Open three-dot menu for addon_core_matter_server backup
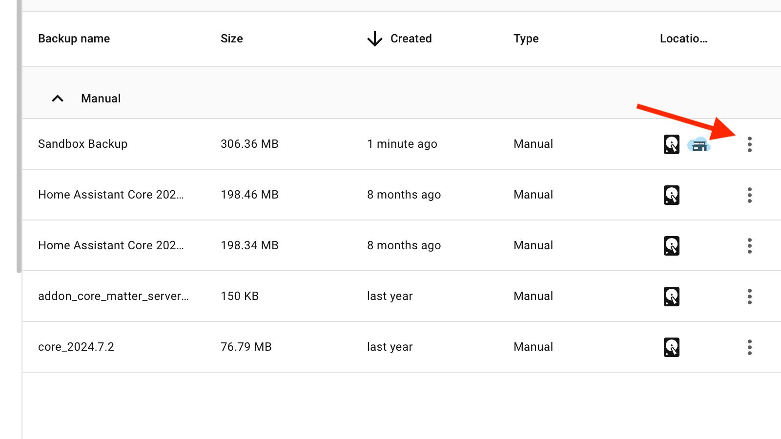781x439 pixels. pyautogui.click(x=749, y=297)
